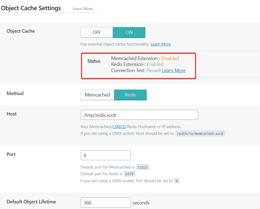This screenshot has width=260, height=209.
Task: Click the bold Status label
Action: [x=94, y=61]
